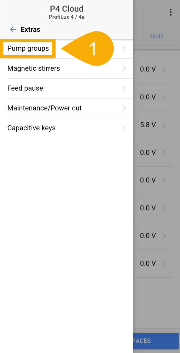
Task: Open Maintenance/Power cut settings
Action: pyautogui.click(x=66, y=108)
